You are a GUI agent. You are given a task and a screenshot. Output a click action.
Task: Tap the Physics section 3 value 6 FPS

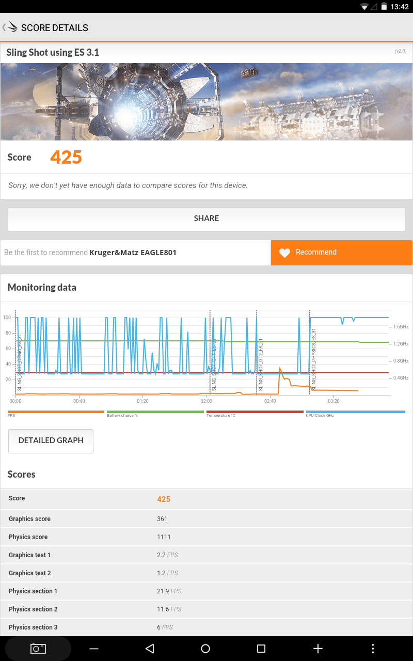[165, 627]
